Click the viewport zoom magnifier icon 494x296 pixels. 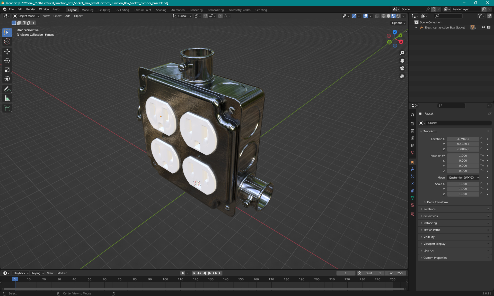tap(402, 53)
